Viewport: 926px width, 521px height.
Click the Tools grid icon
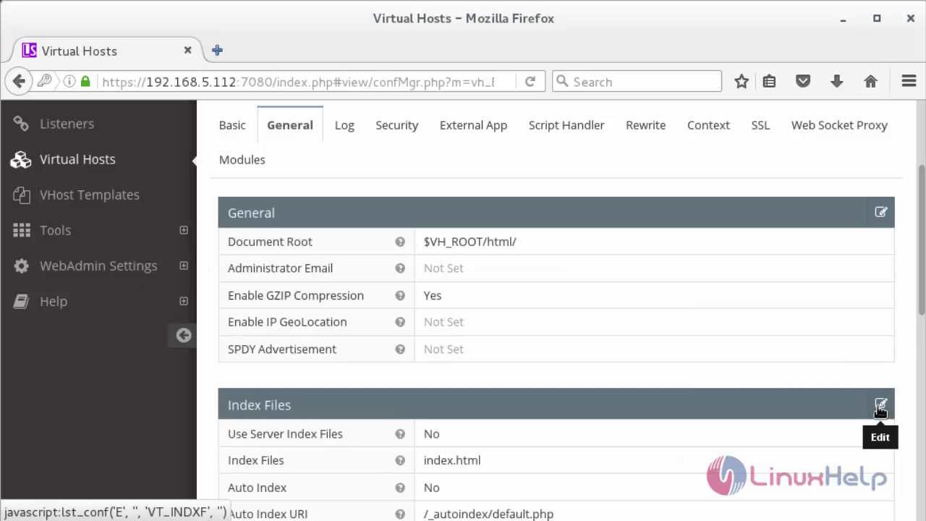click(x=22, y=230)
